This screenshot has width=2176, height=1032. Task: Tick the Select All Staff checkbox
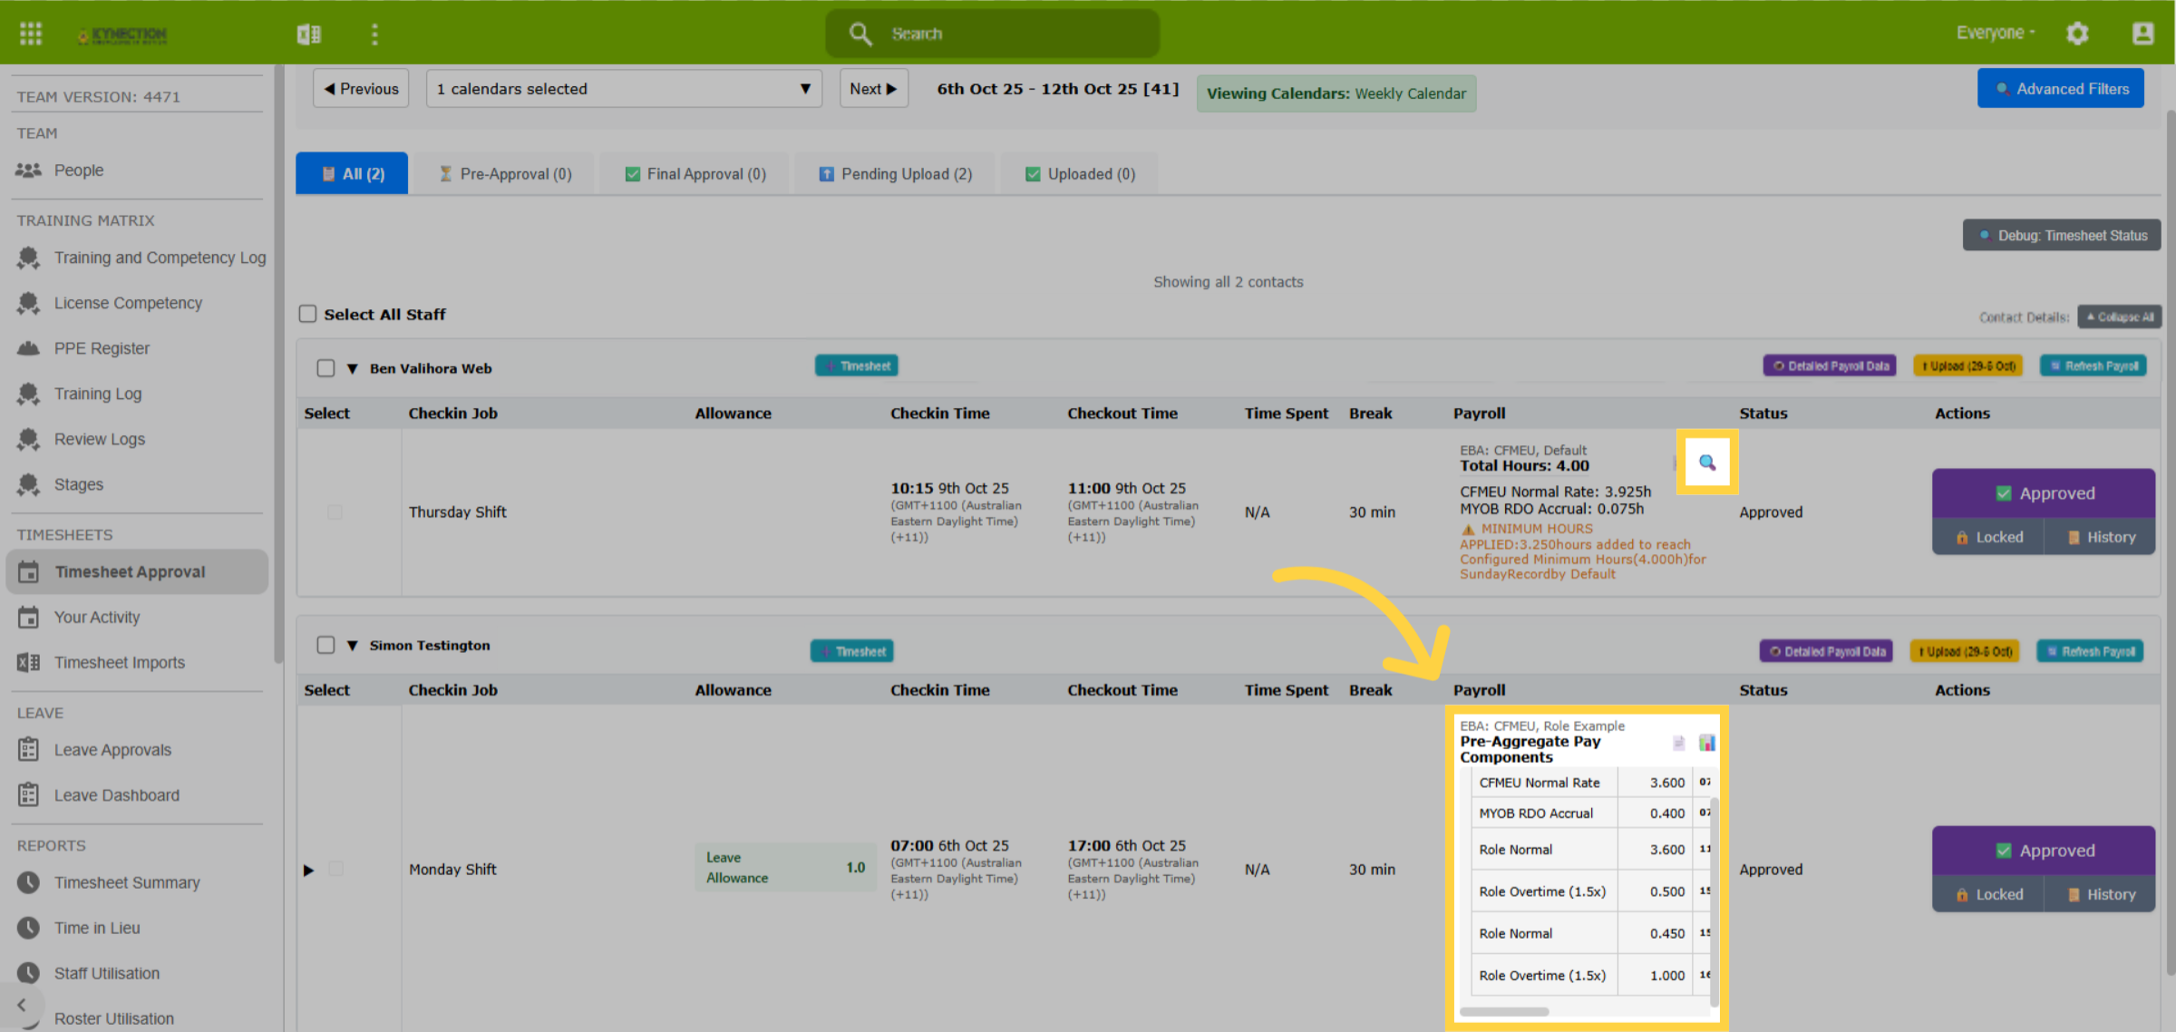point(308,314)
